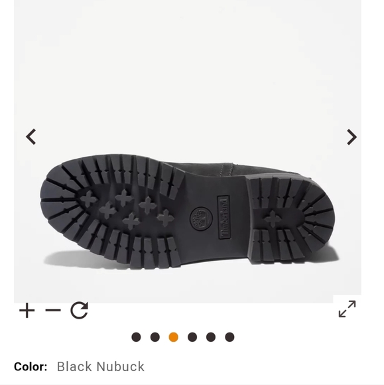Click the Timberland wordmark on the sole
The width and height of the screenshot is (384, 385).
point(224,217)
